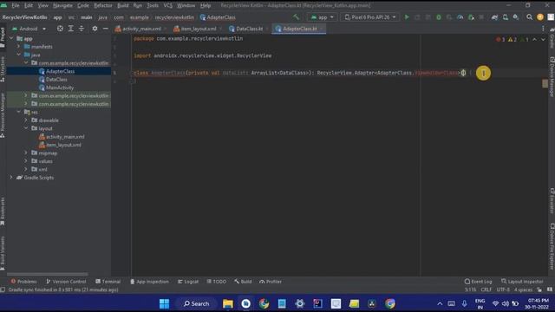
Task: Click the Collapse All icon in the Project panel
Action: tap(82, 29)
